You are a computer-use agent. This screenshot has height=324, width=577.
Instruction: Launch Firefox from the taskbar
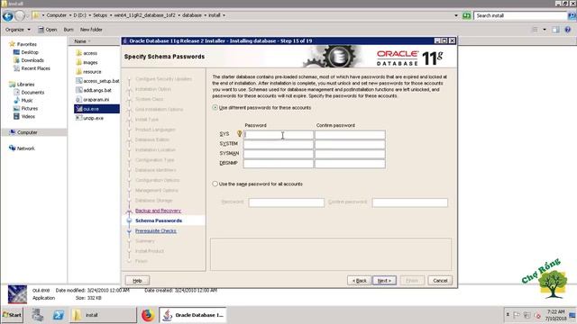pyautogui.click(x=148, y=315)
